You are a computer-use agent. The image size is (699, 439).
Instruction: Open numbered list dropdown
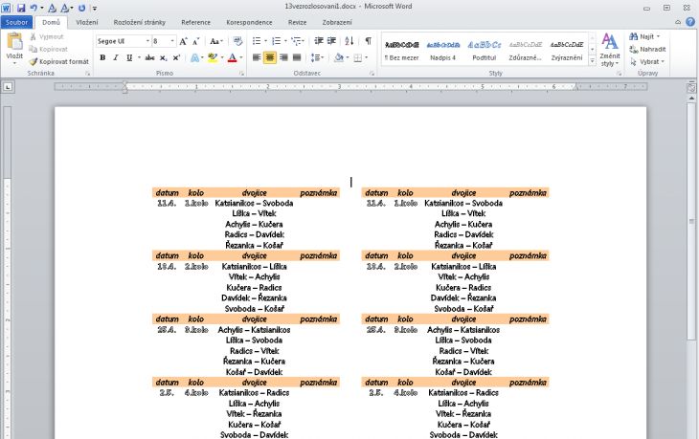285,41
